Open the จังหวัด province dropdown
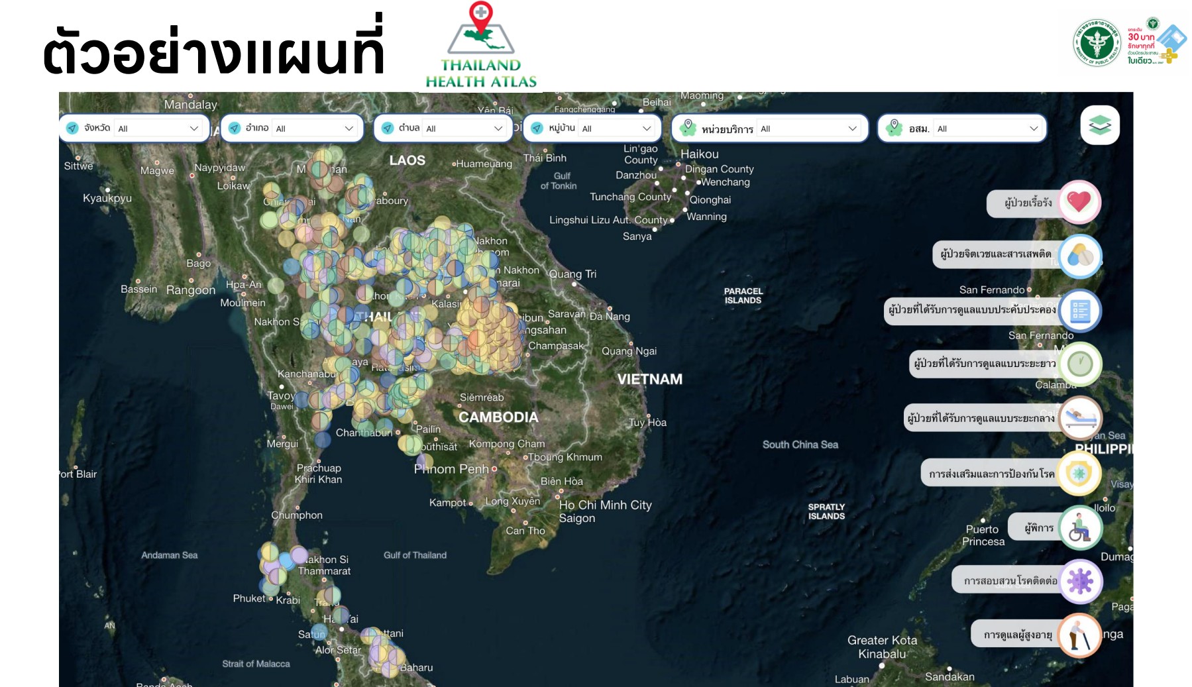 (135, 128)
